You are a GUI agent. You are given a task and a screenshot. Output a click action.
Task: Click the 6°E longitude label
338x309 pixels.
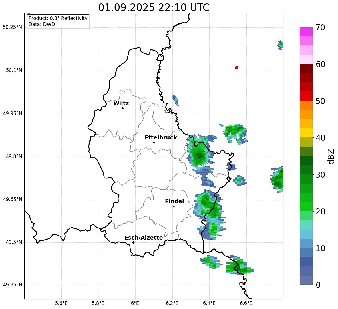point(135,303)
